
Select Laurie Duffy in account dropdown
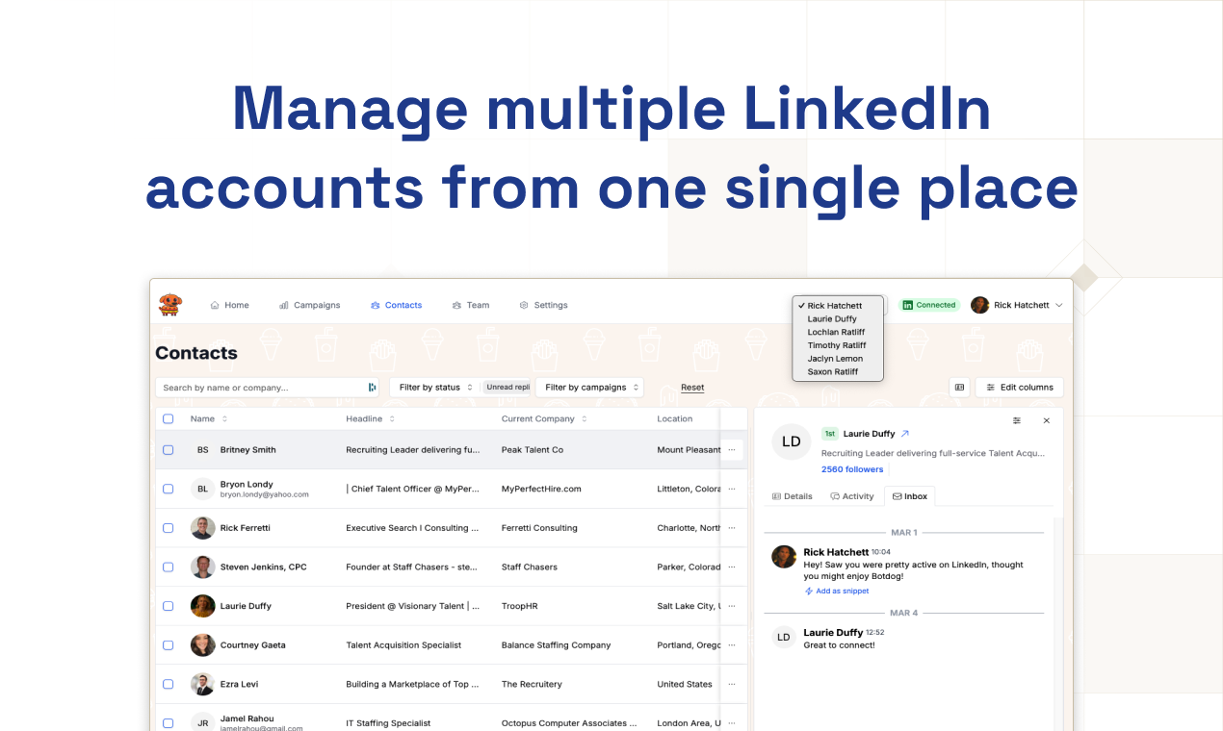[x=832, y=318]
